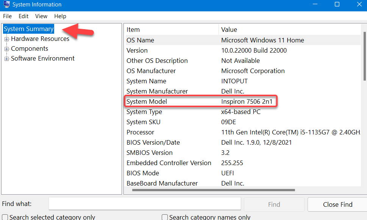Click the value 3.2
The image size is (367, 220).
[x=225, y=153]
